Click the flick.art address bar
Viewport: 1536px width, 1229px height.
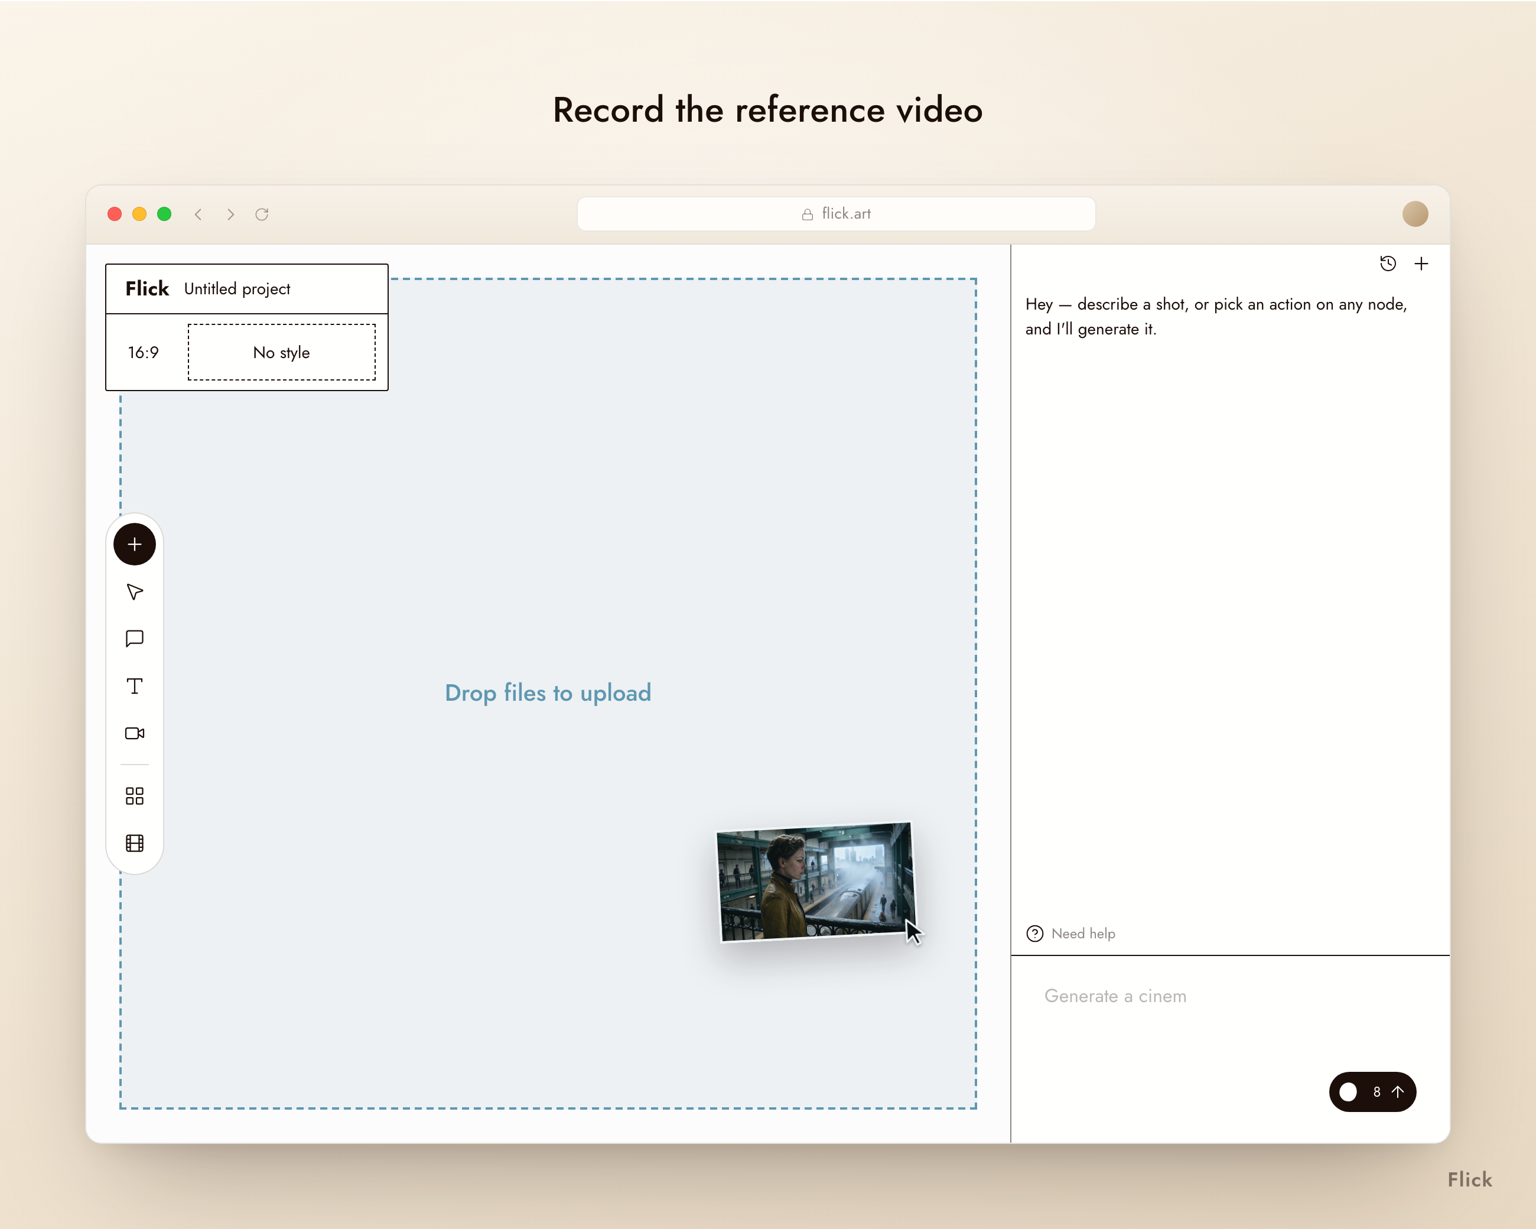(836, 214)
